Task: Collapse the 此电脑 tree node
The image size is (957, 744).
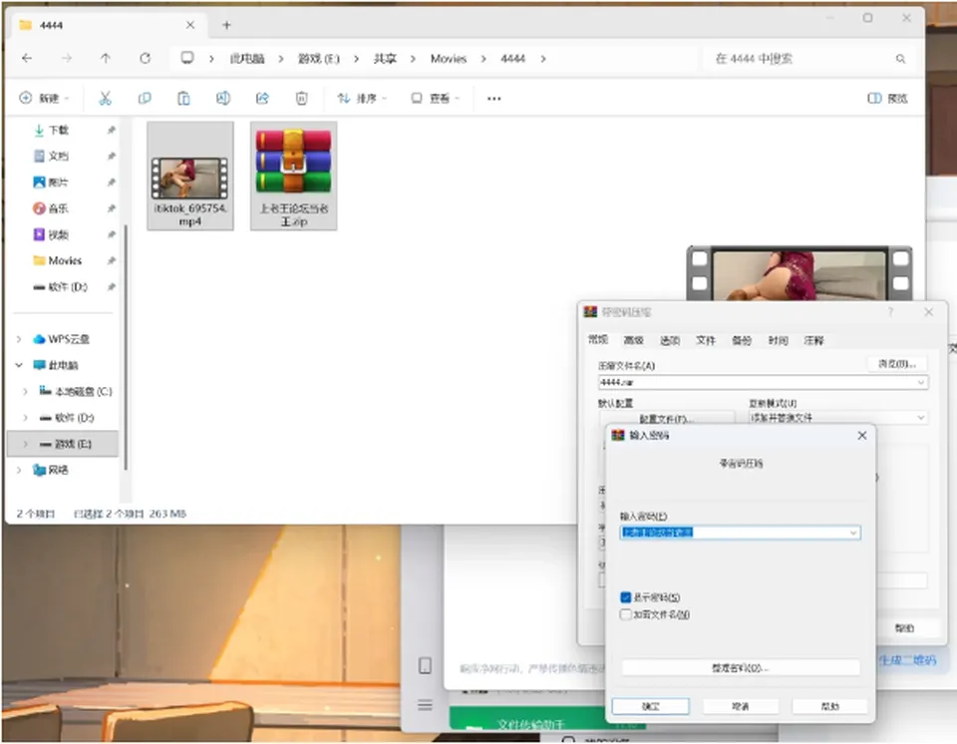Action: coord(19,365)
